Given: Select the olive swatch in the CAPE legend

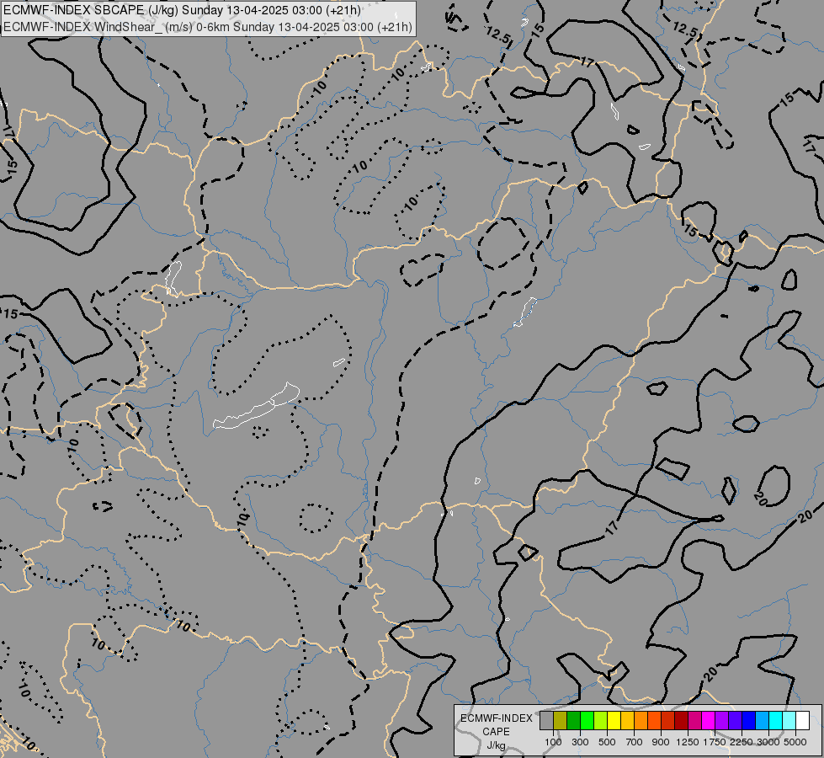Looking at the screenshot, I should tap(560, 720).
